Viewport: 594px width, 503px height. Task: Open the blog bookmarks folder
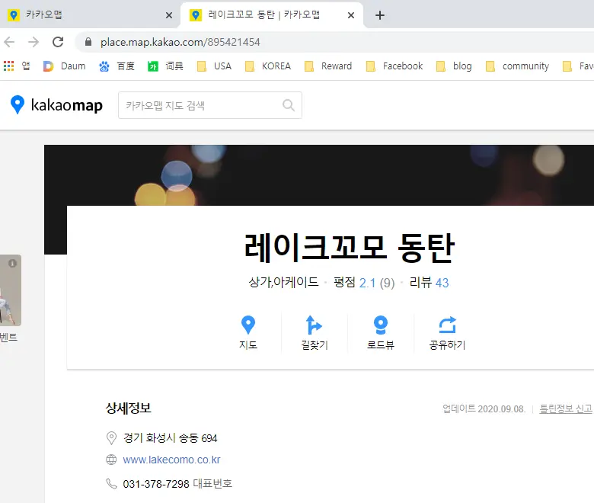click(x=454, y=66)
